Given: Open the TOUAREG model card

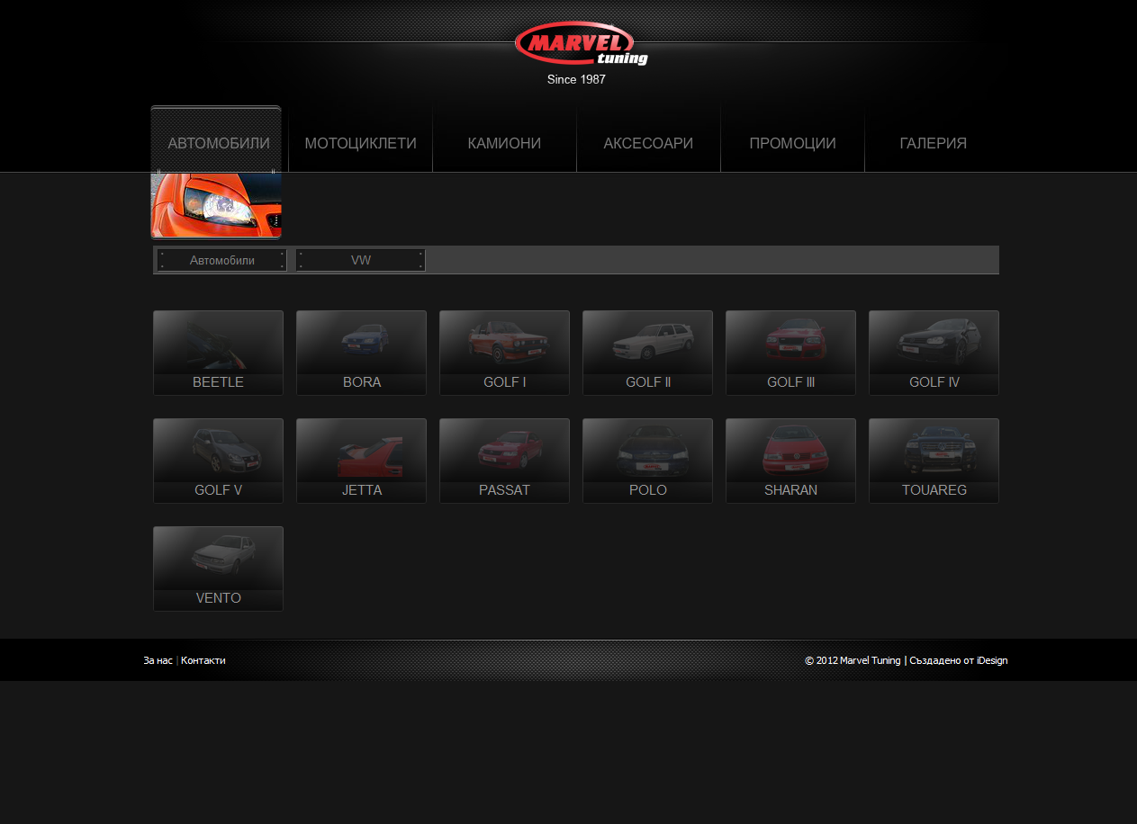Looking at the screenshot, I should tap(934, 461).
